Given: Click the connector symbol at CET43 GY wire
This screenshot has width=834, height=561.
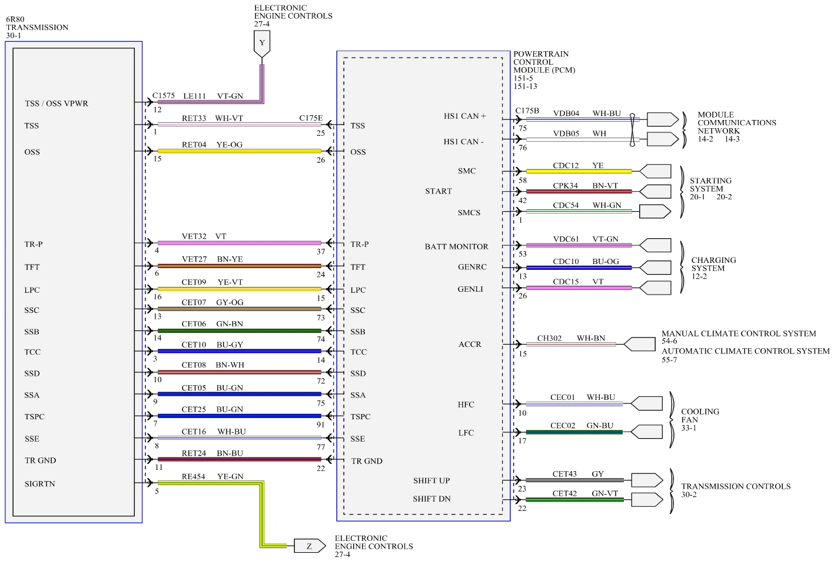Looking at the screenshot, I should click(x=647, y=480).
